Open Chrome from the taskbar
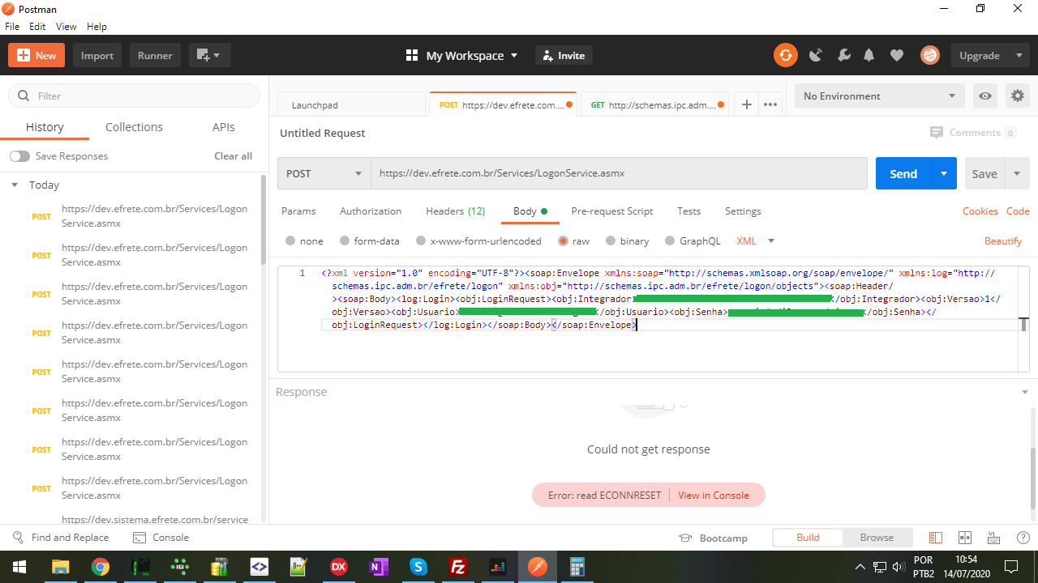Image resolution: width=1038 pixels, height=583 pixels. pyautogui.click(x=100, y=567)
